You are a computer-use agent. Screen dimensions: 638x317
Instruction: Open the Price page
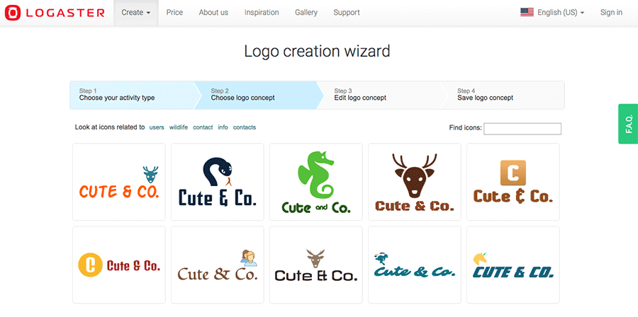tap(174, 13)
